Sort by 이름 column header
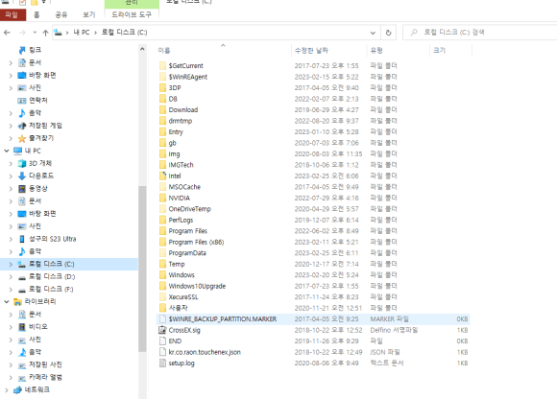Image resolution: width=557 pixels, height=399 pixels. click(164, 51)
